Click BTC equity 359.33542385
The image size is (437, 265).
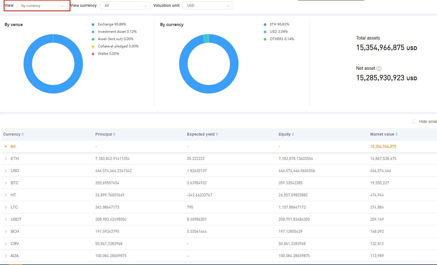290,183
